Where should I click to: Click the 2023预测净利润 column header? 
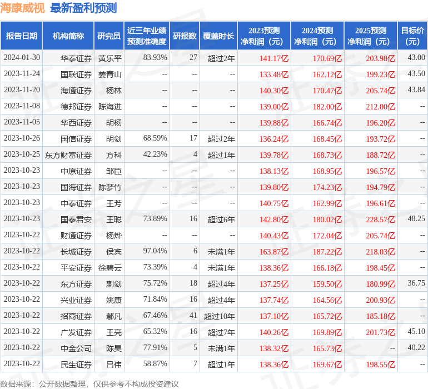point(264,36)
